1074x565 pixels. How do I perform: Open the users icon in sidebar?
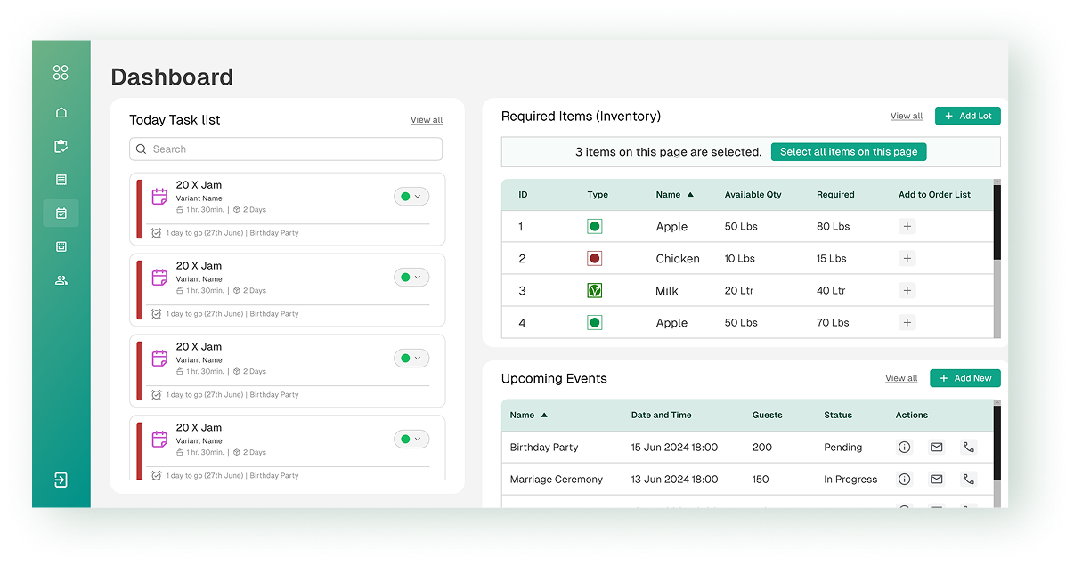[61, 280]
